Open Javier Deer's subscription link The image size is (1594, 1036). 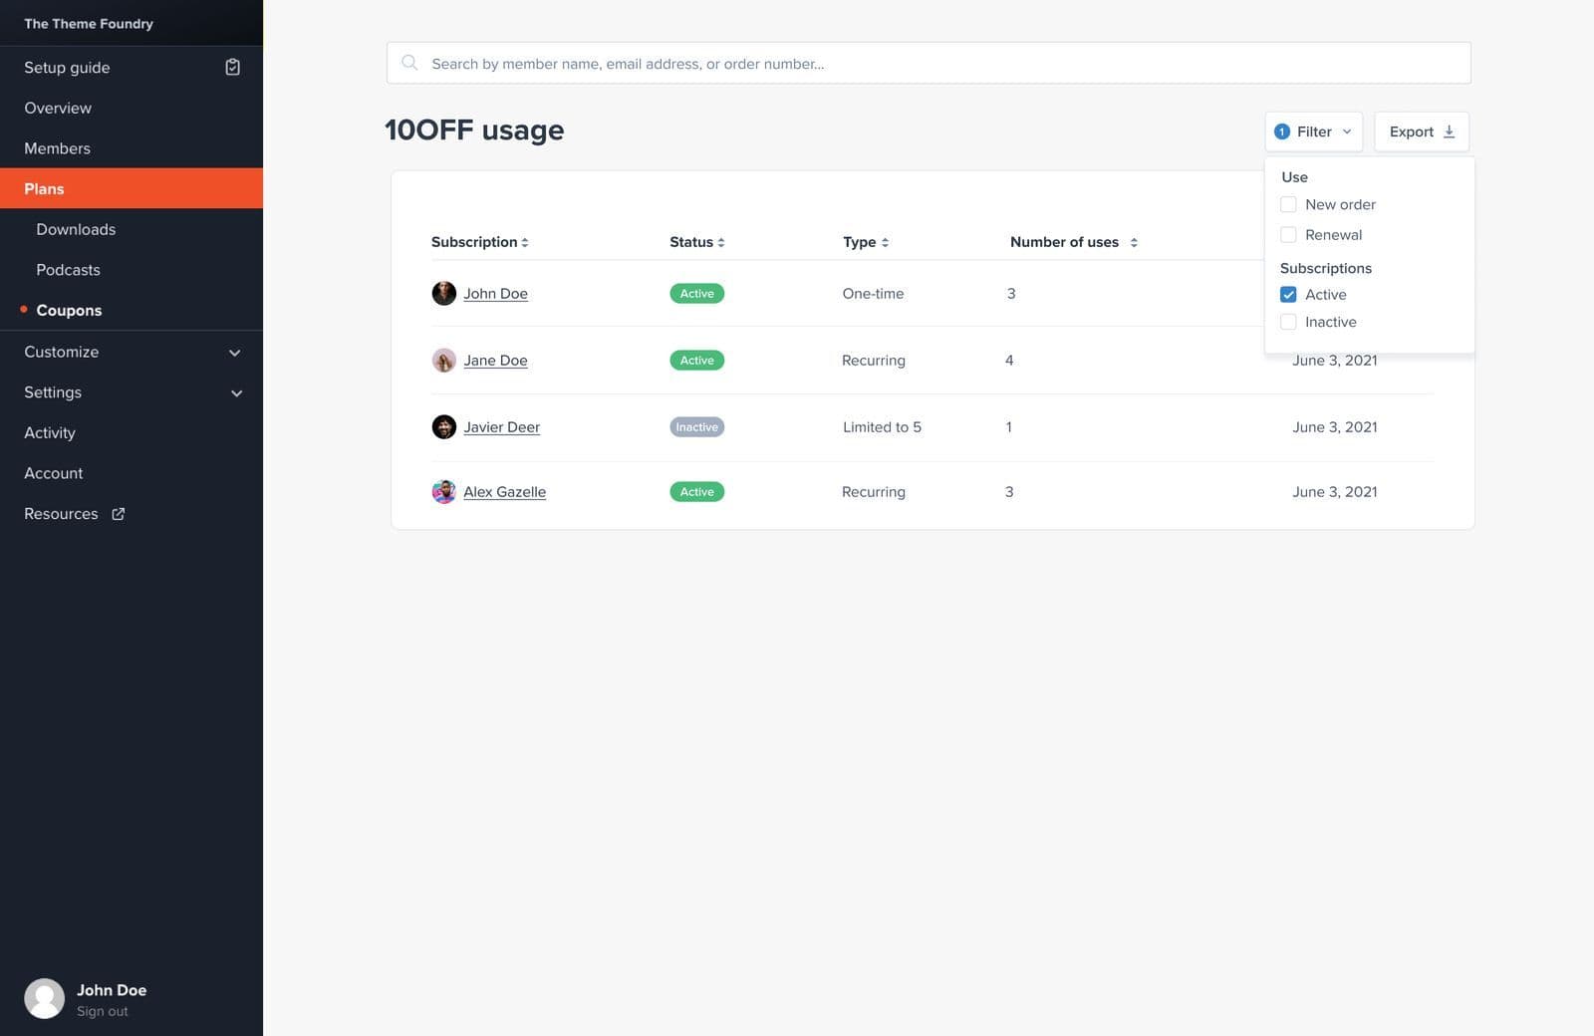pyautogui.click(x=501, y=427)
